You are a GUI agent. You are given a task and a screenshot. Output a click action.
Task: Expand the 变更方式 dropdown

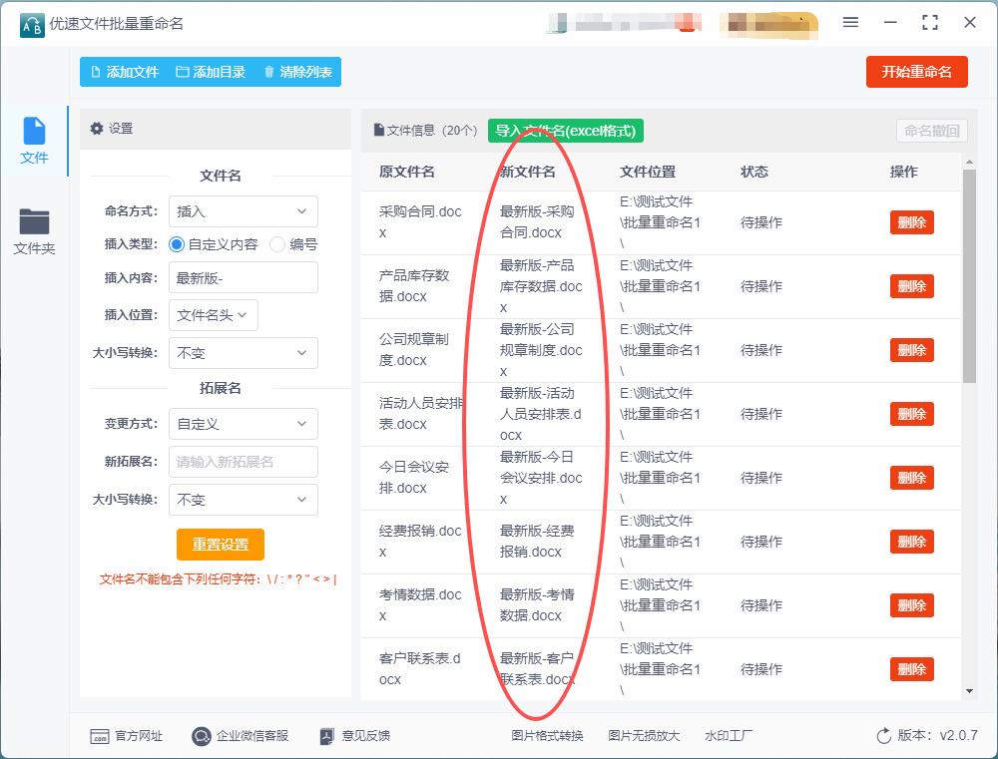point(243,424)
